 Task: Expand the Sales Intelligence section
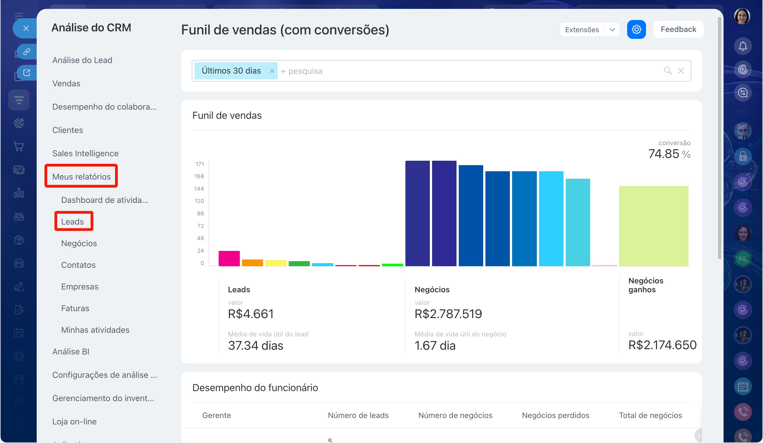[x=85, y=153]
